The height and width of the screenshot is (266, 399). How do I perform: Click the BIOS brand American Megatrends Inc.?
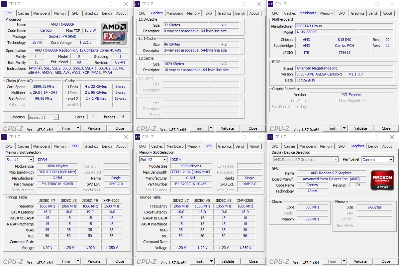click(345, 68)
